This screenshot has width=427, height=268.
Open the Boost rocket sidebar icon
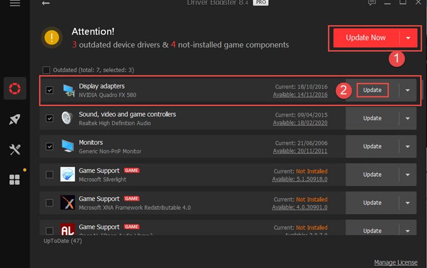pyautogui.click(x=15, y=119)
